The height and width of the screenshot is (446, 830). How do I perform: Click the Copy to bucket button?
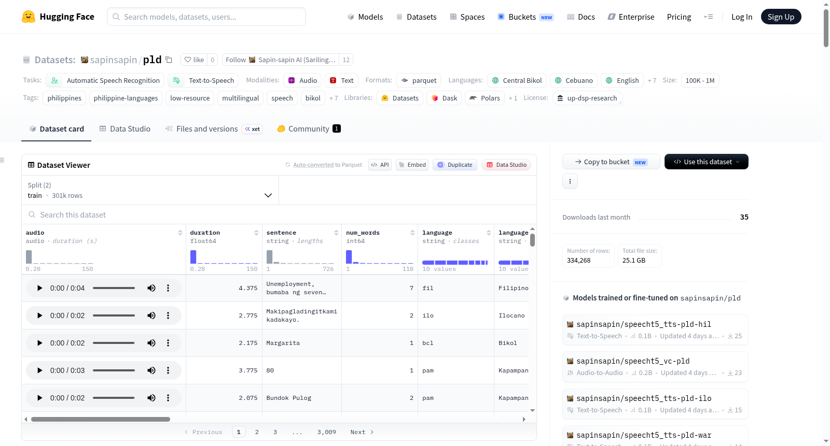click(611, 162)
